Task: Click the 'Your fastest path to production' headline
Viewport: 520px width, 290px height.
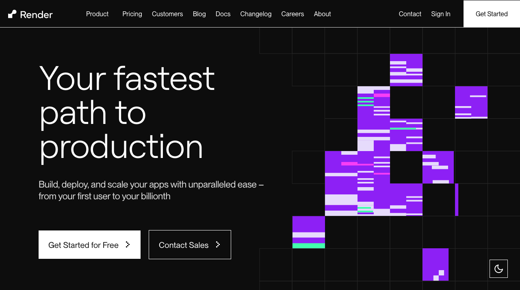Action: pos(127,112)
